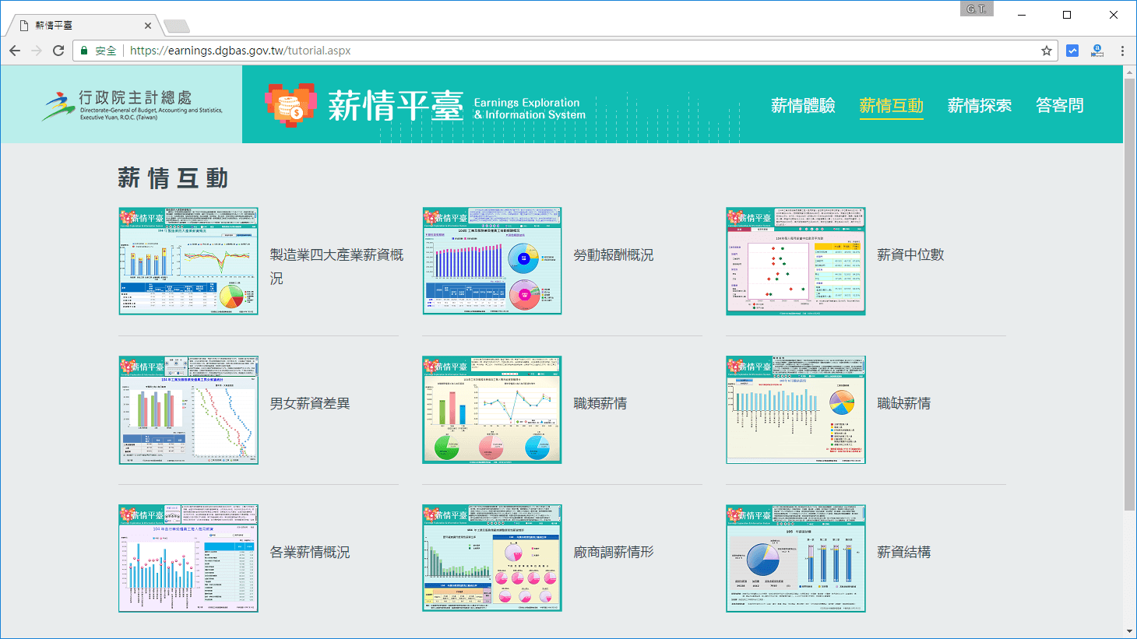The height and width of the screenshot is (639, 1137).
Task: Click the 行政院主計總處 logo
Action: point(132,105)
